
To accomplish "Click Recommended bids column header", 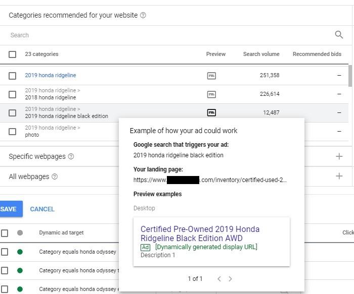I will click(317, 54).
